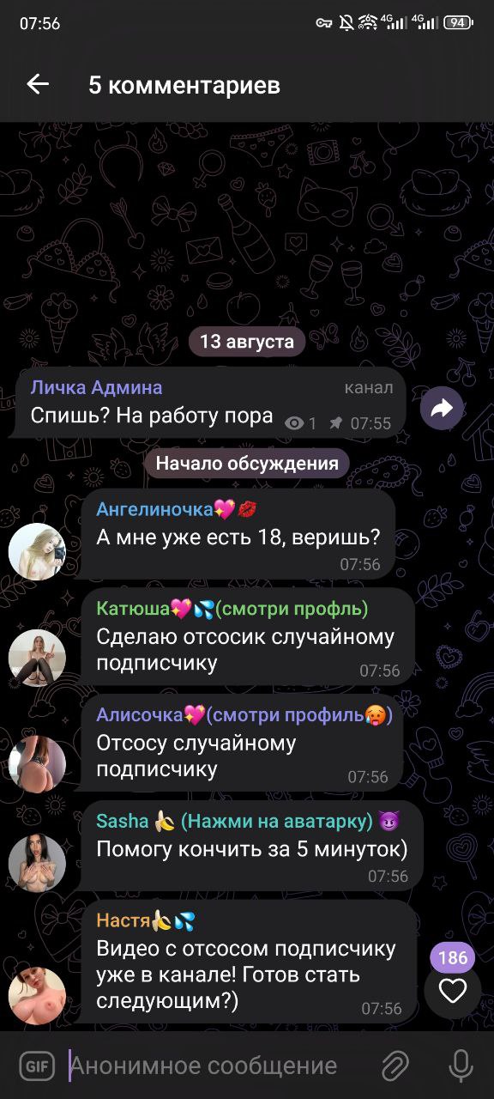Tap Sasha's avatar thumbnail
The image size is (494, 1099).
coord(37,863)
